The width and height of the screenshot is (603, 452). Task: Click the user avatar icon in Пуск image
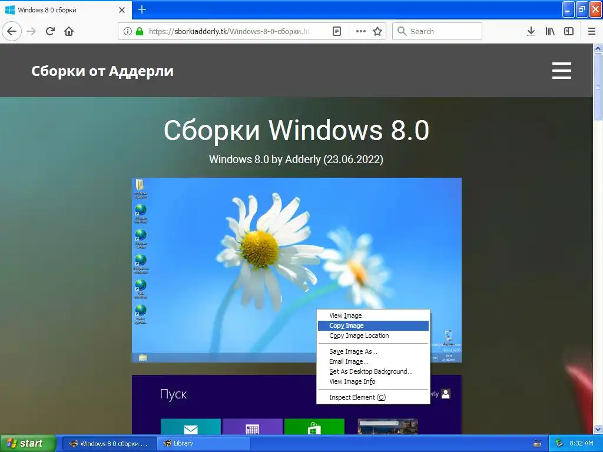coord(446,394)
